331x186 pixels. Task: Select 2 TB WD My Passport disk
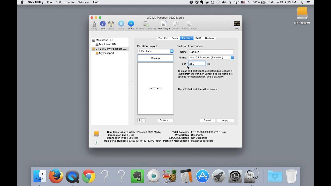point(110,49)
